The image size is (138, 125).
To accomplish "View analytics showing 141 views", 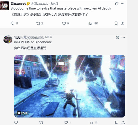I will tap(94, 123).
